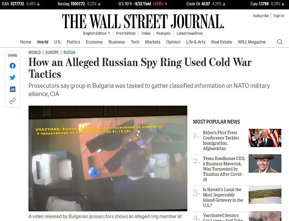Image resolution: width=289 pixels, height=221 pixels.
Task: Click the Hawaii Lanai beach thumbnail
Action: [x=265, y=195]
